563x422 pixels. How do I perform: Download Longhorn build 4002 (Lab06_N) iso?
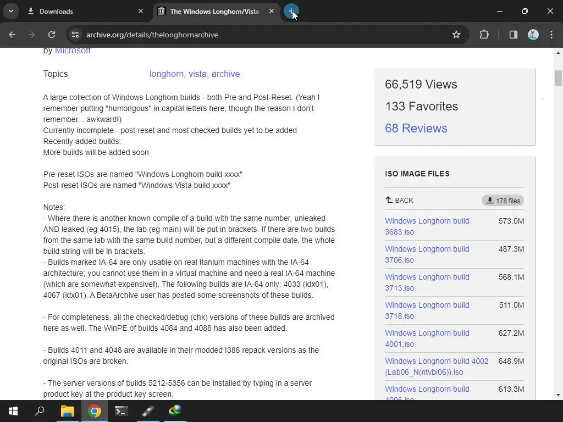click(437, 367)
